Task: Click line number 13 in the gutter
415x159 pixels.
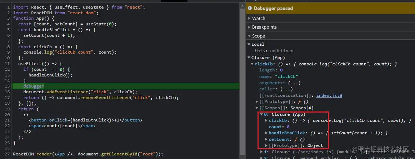Action: 7,75
